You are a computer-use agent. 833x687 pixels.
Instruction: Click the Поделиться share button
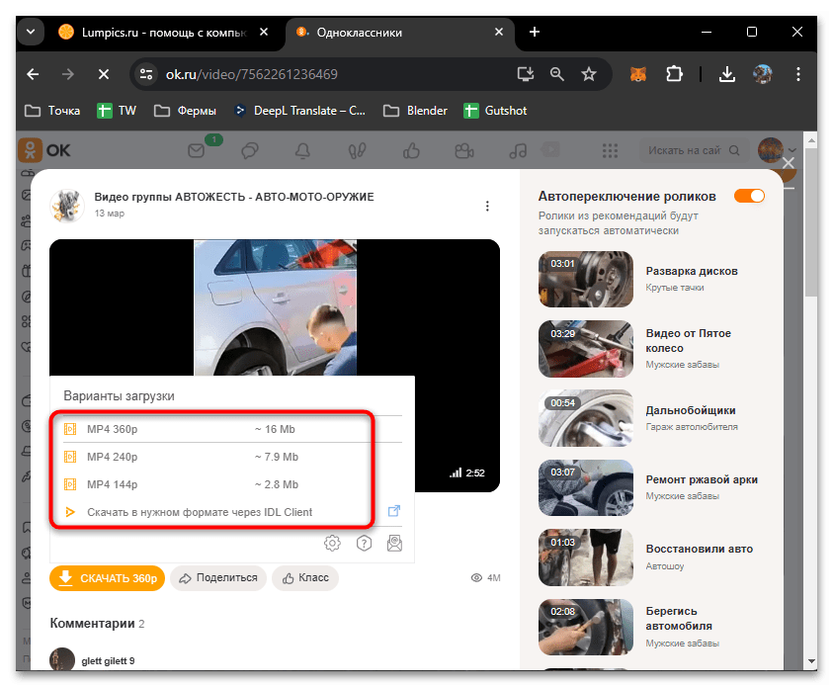click(x=218, y=578)
